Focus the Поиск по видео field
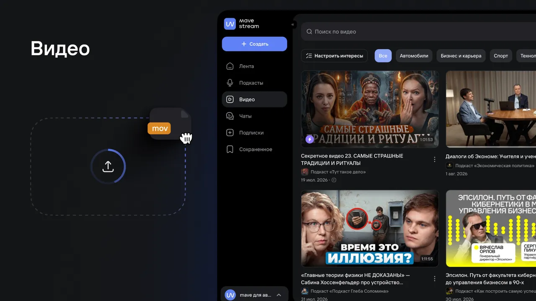Image resolution: width=536 pixels, height=301 pixels. click(x=419, y=31)
